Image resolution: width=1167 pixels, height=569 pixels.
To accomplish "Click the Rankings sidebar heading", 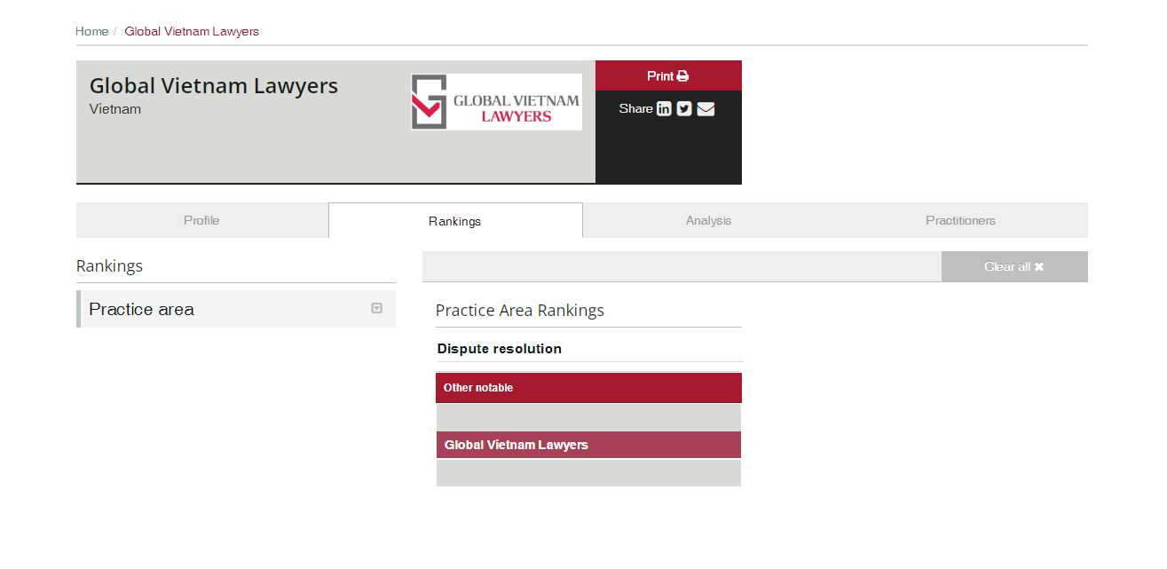I will pos(109,266).
